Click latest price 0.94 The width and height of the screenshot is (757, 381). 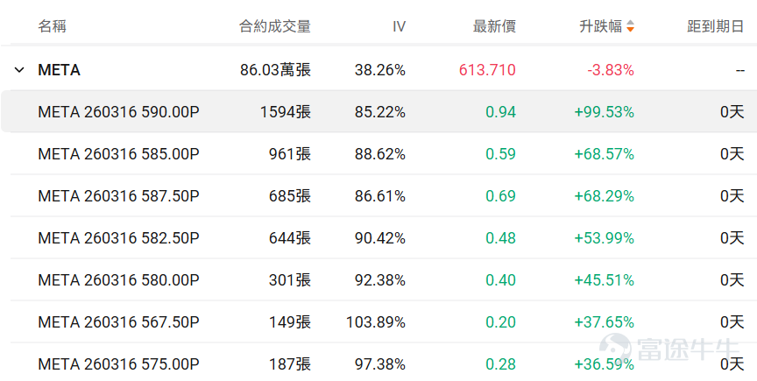click(x=500, y=112)
